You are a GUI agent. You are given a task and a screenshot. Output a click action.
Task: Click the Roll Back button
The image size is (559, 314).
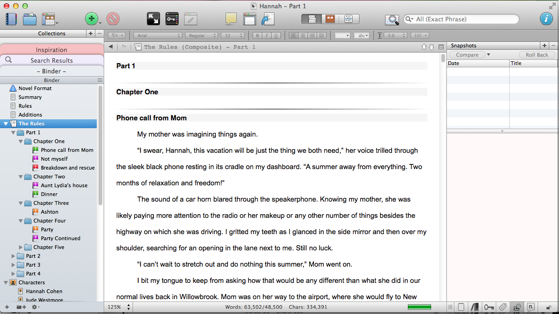tap(537, 55)
